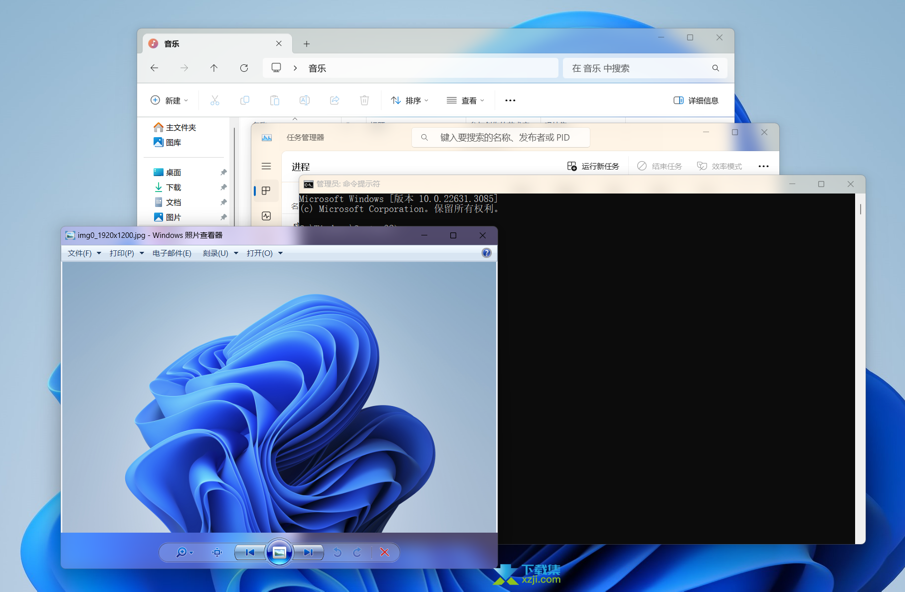
Task: Click 运行新任务 in Task Manager
Action: click(593, 166)
